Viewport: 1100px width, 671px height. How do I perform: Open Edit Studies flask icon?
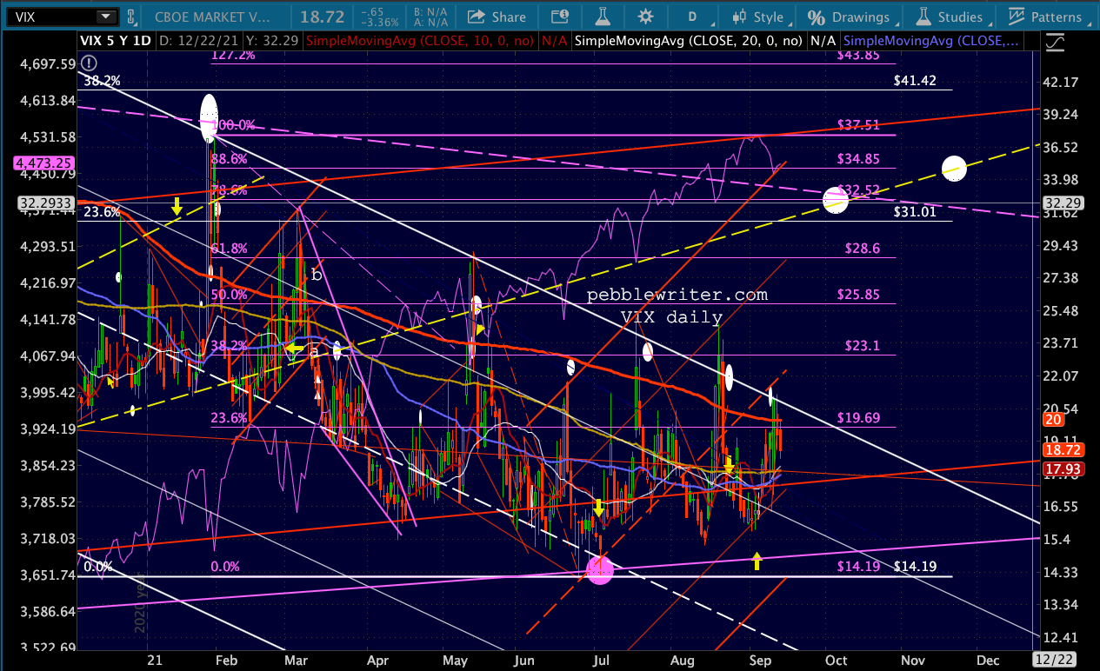pos(598,17)
